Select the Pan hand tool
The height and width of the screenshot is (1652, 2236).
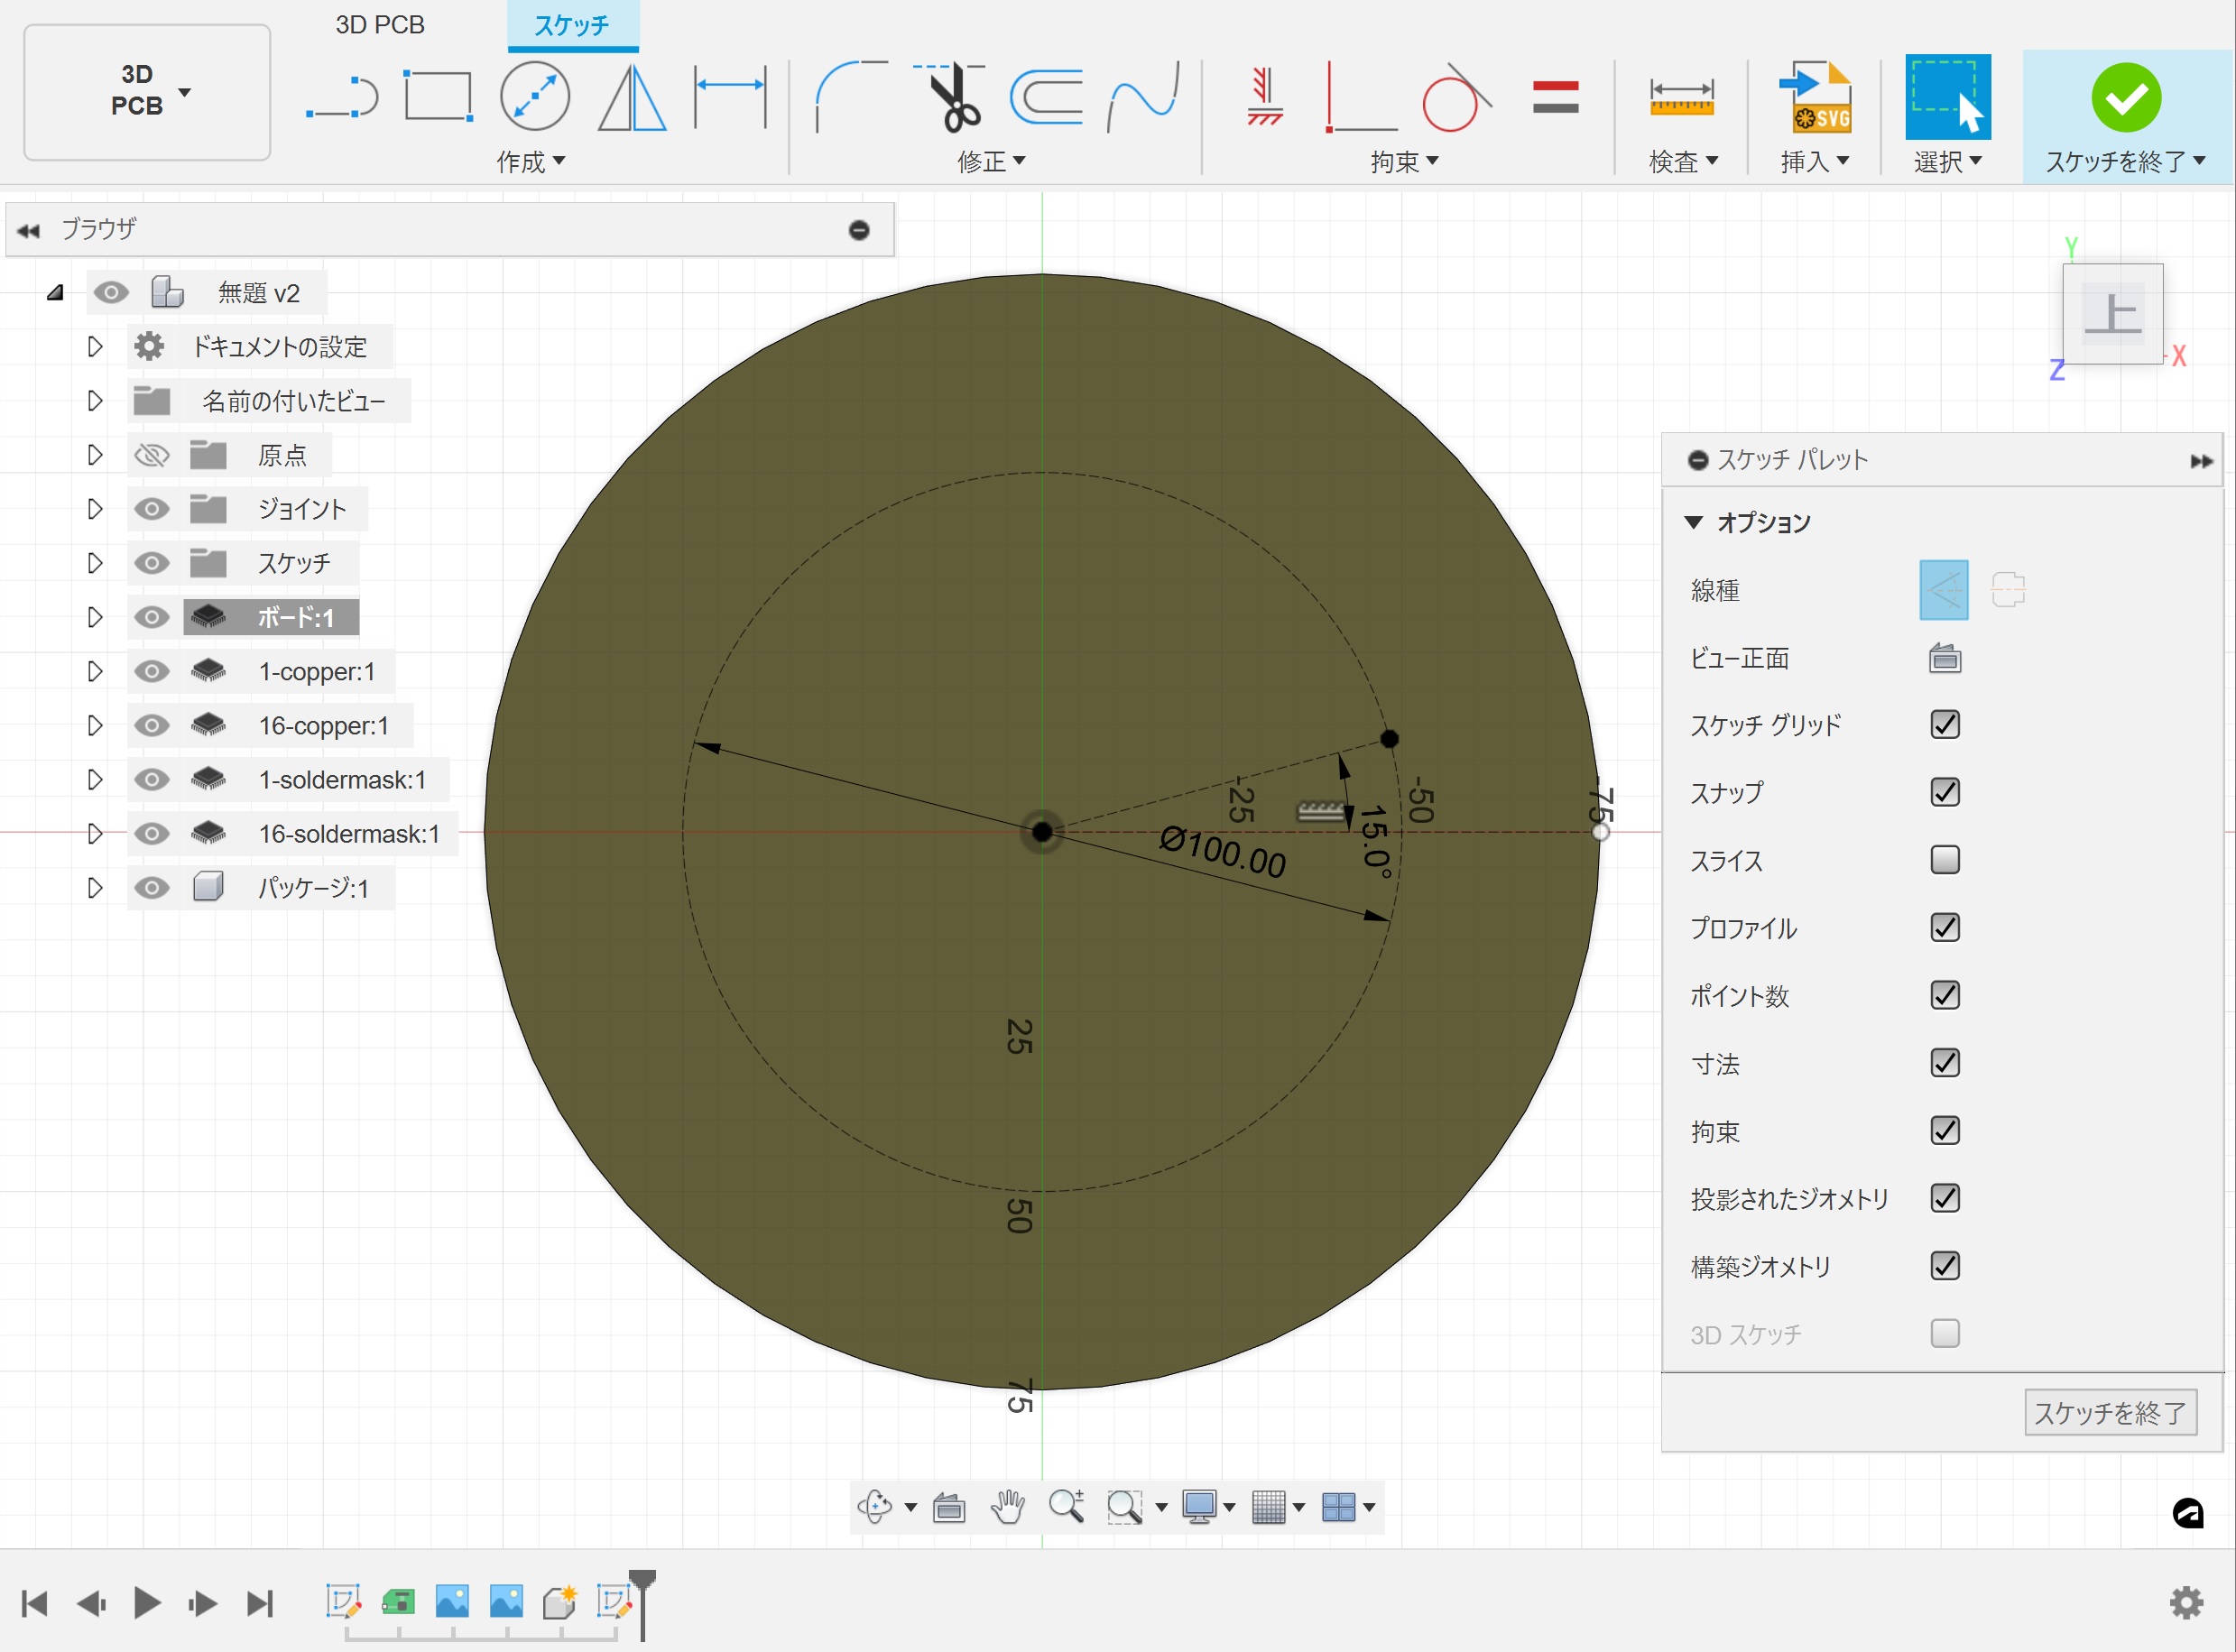pos(1008,1506)
